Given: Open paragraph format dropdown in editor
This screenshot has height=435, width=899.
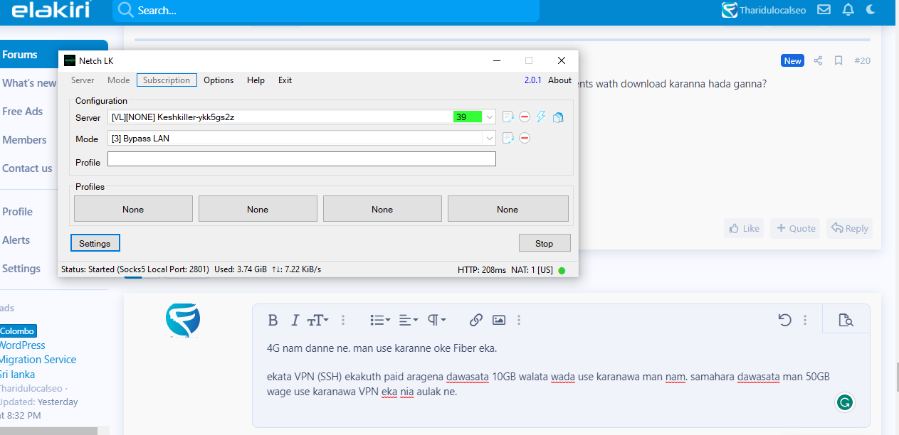Looking at the screenshot, I should tap(436, 321).
